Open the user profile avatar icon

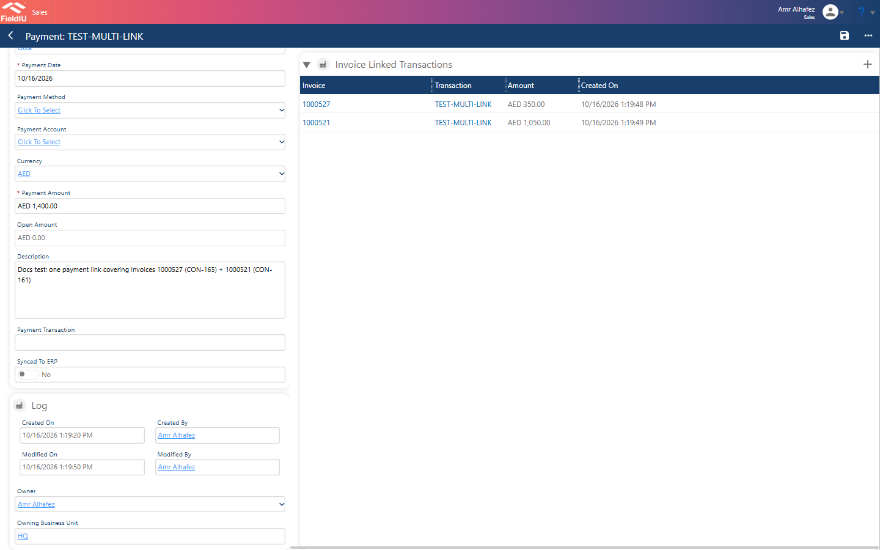pyautogui.click(x=831, y=12)
